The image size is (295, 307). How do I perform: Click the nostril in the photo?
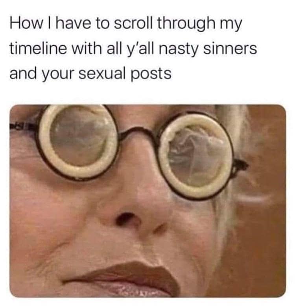tap(124, 218)
